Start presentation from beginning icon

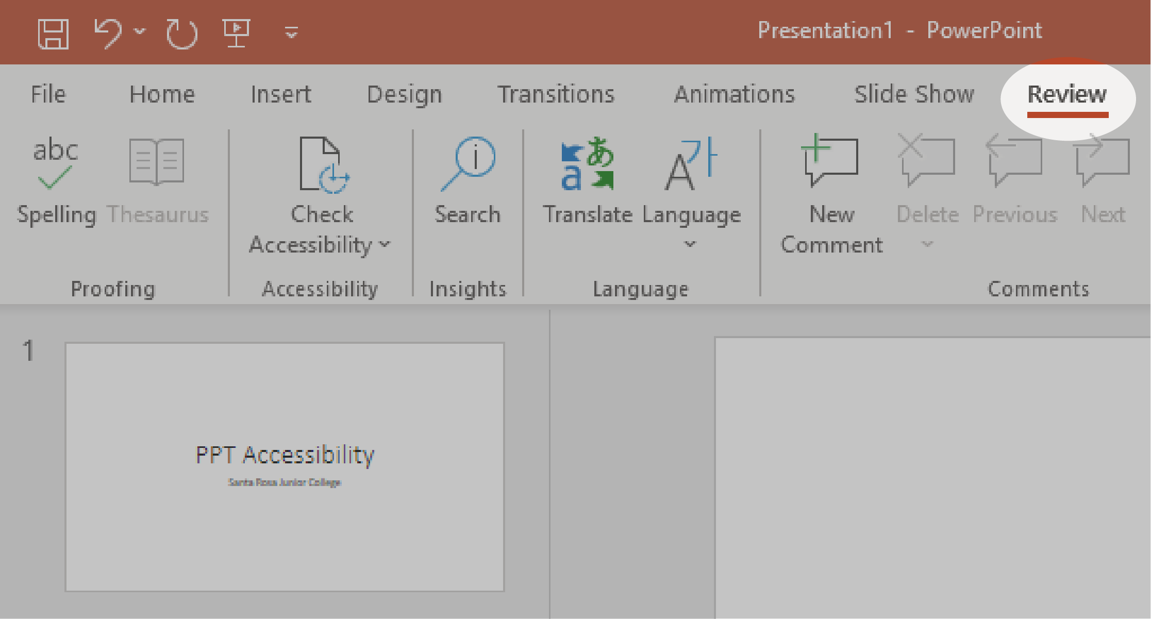(236, 33)
